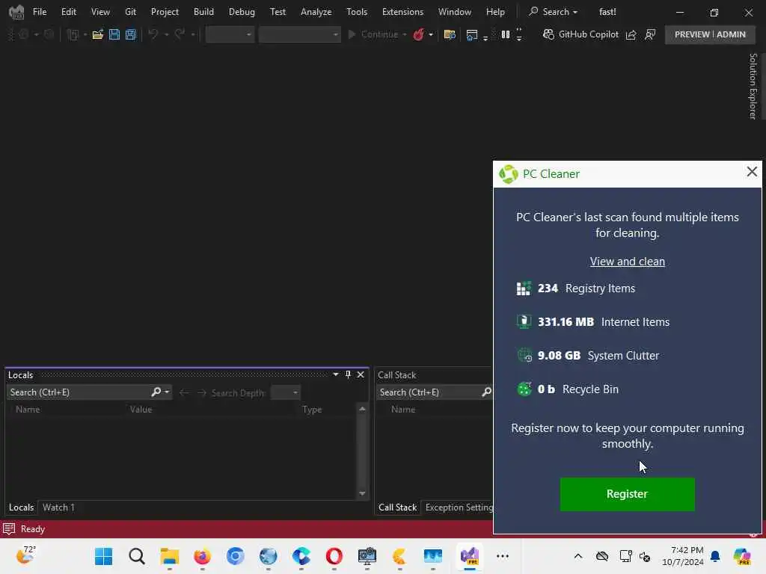766x574 pixels.
Task: Open the solution platforms dropdown
Action: 299,34
